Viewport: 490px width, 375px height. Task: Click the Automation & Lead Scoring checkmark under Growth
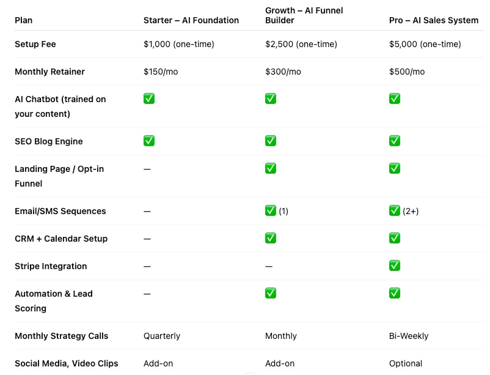pos(271,293)
